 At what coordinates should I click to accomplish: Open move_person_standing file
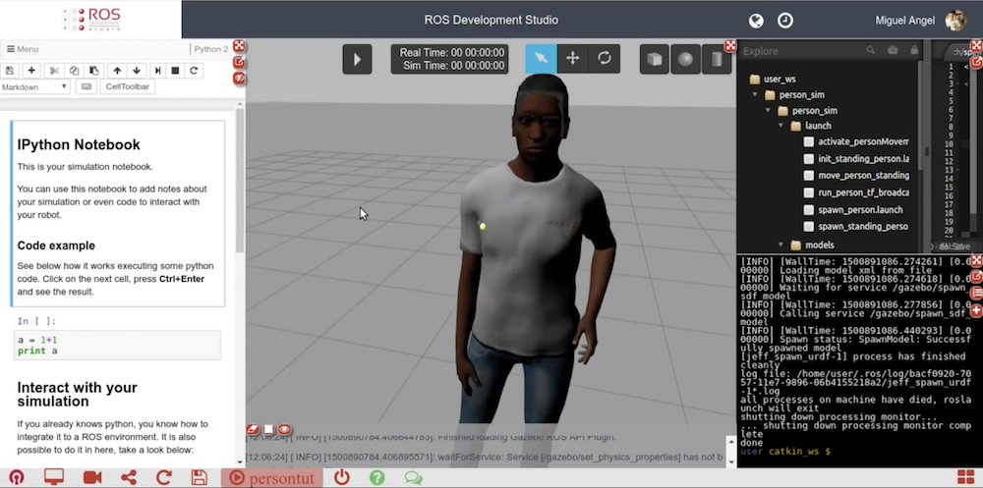857,176
